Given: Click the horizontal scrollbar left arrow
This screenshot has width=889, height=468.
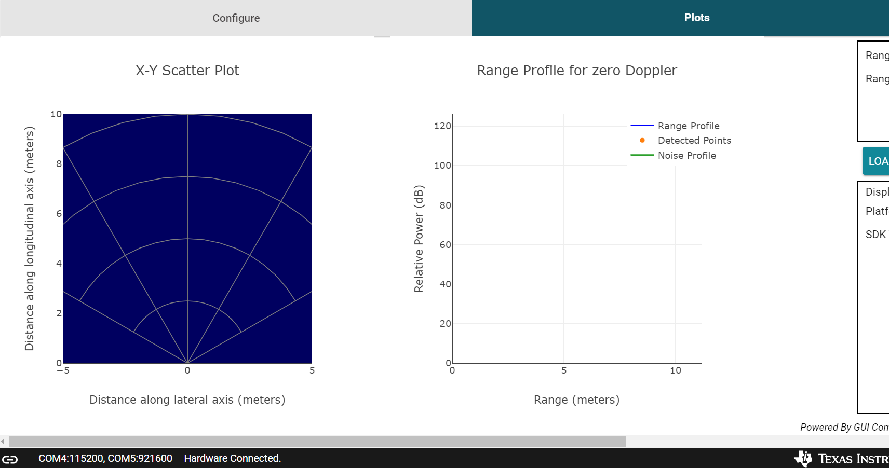Looking at the screenshot, I should [3, 442].
